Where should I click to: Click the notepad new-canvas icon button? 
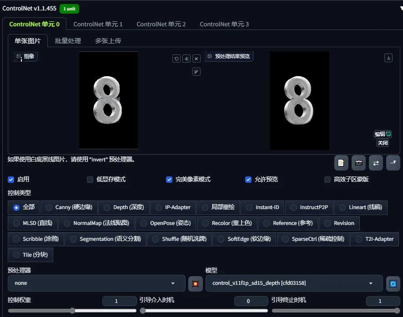pyautogui.click(x=341, y=163)
